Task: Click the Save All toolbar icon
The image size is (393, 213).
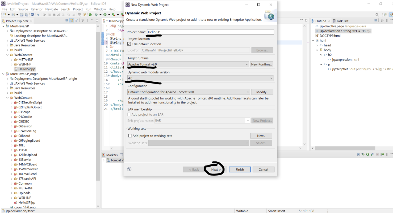Action: pyautogui.click(x=27, y=15)
